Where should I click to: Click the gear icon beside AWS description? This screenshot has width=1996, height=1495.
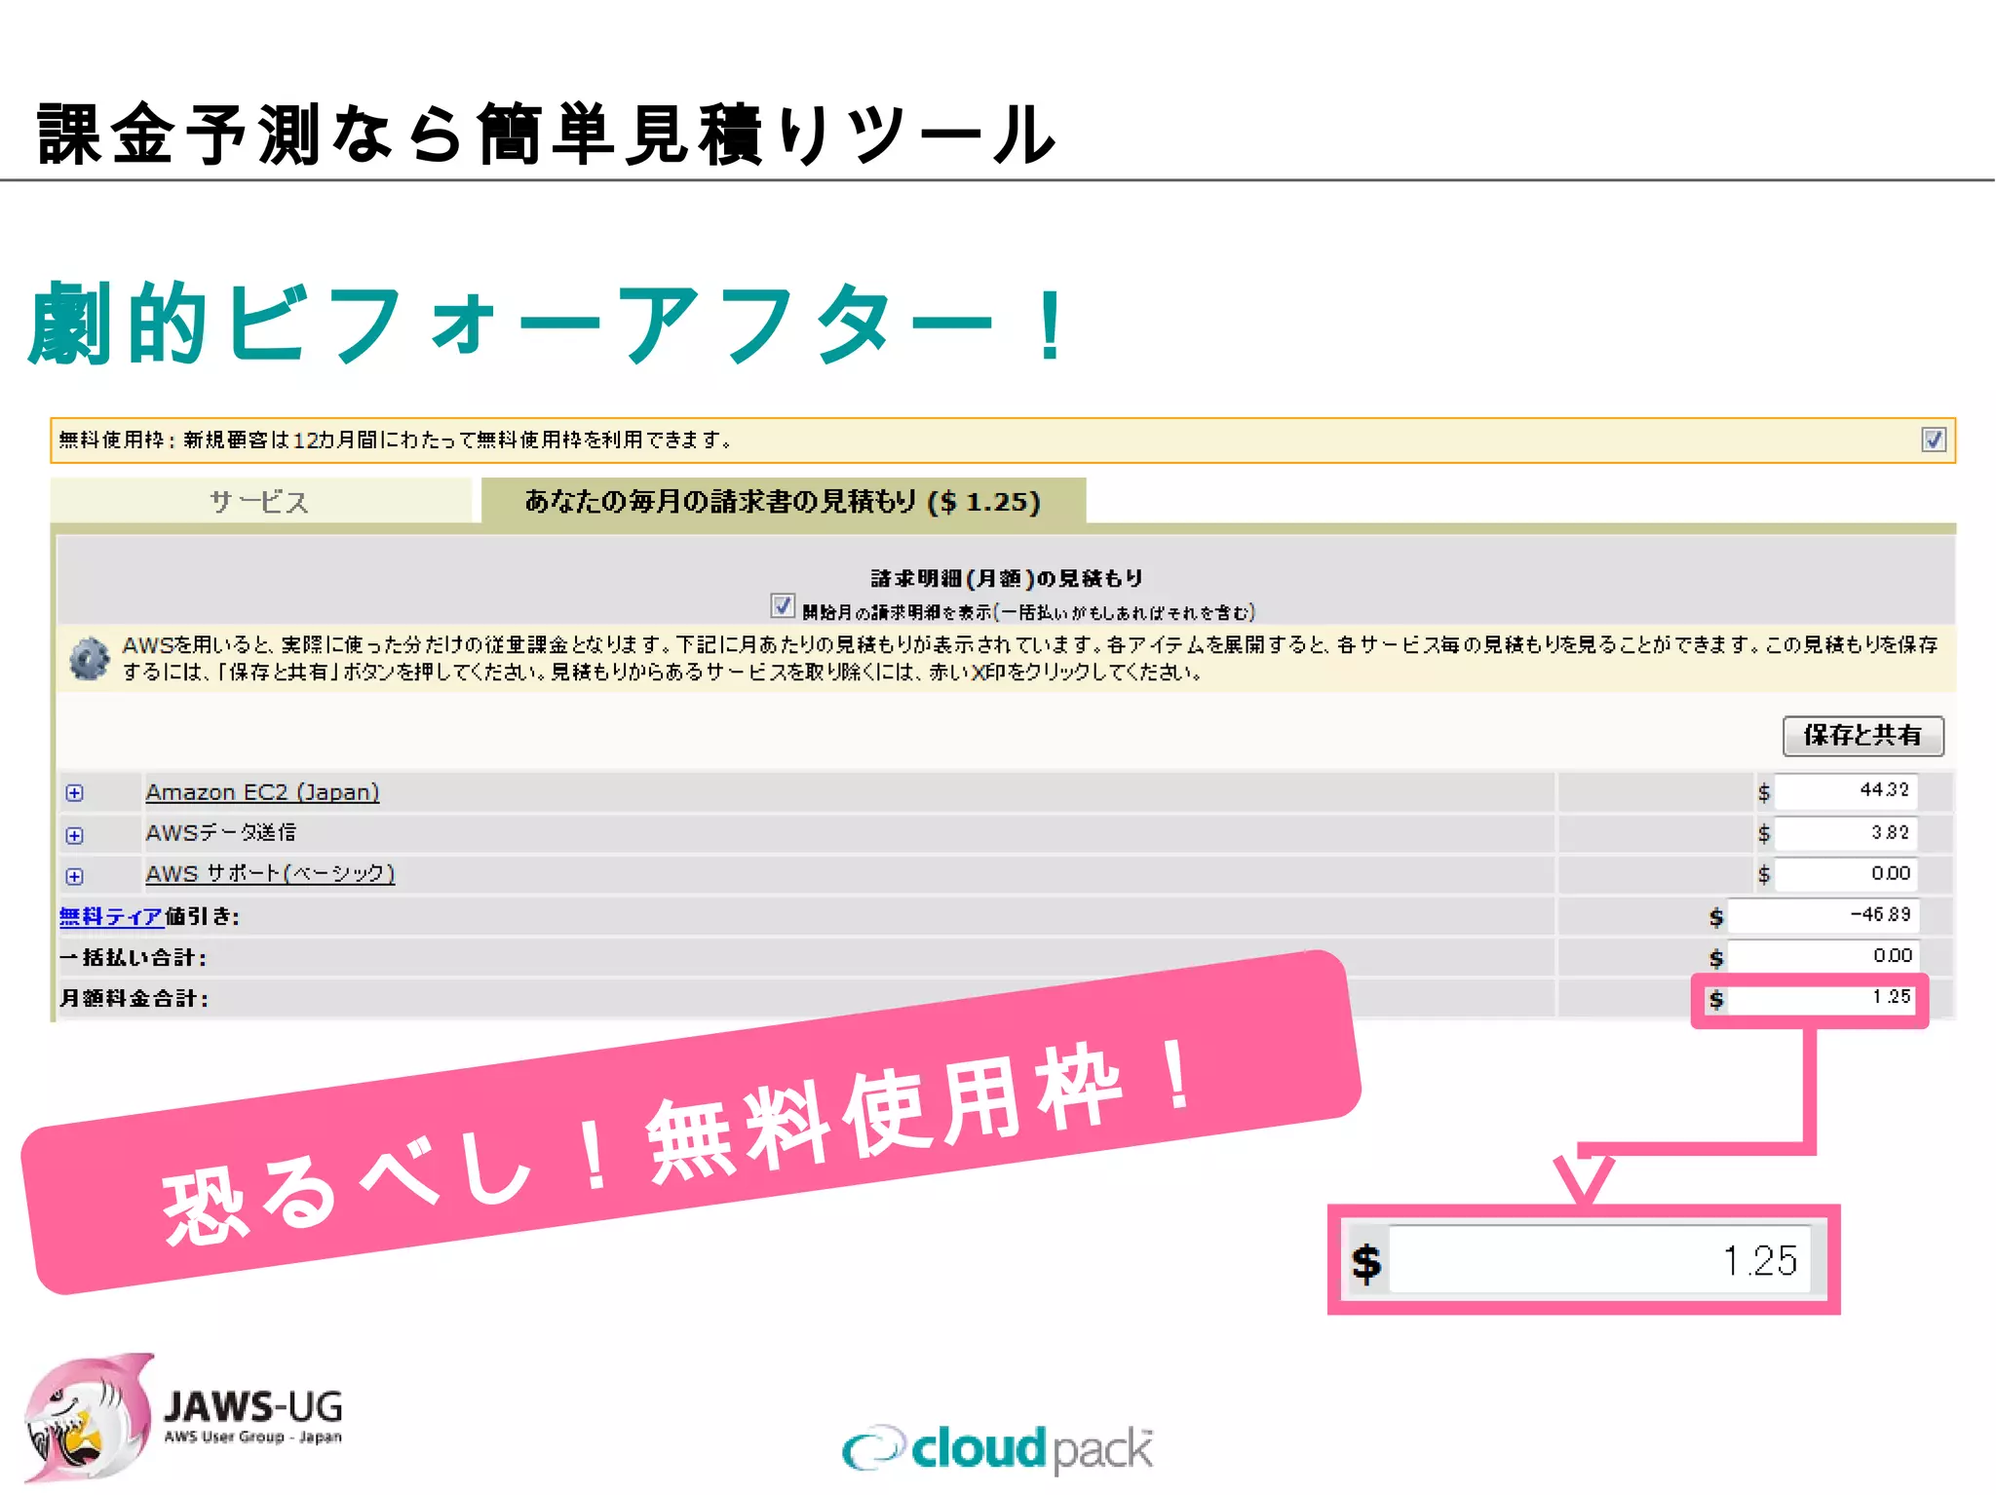[90, 659]
